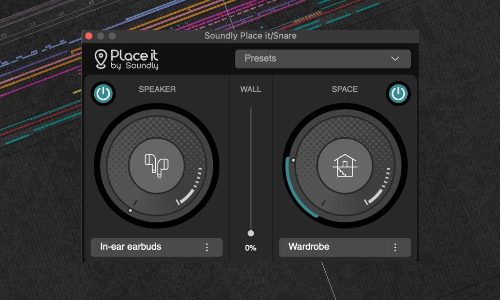Open the three-dot menu beside In-ear earbuds
The width and height of the screenshot is (500, 300).
(x=207, y=247)
